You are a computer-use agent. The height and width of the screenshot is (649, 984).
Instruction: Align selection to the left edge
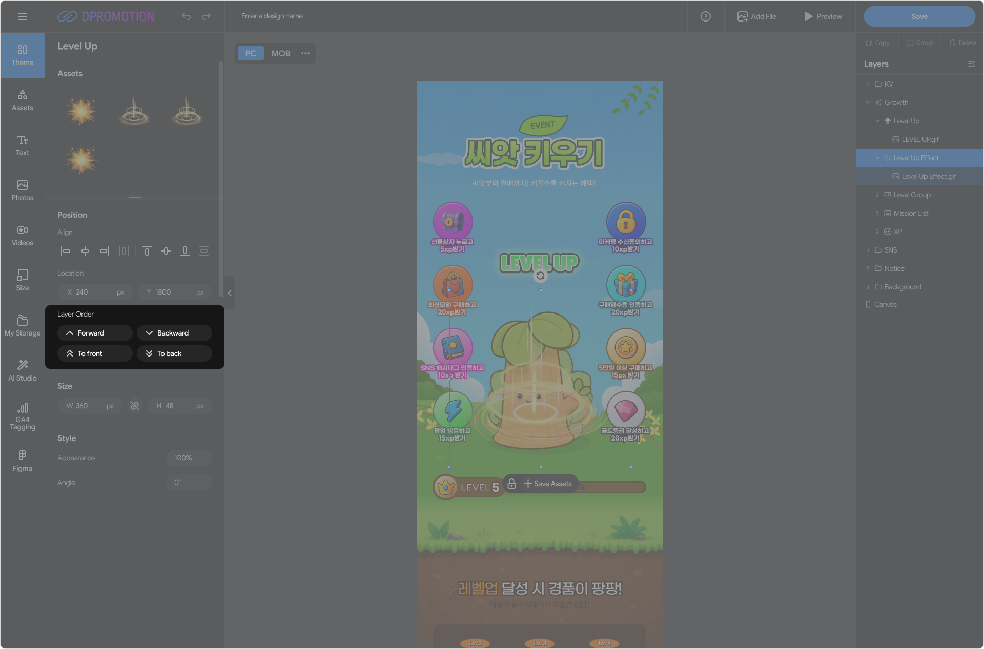pyautogui.click(x=66, y=251)
